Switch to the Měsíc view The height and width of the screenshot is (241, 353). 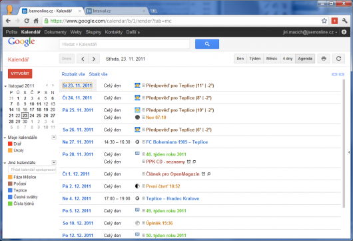pyautogui.click(x=272, y=59)
